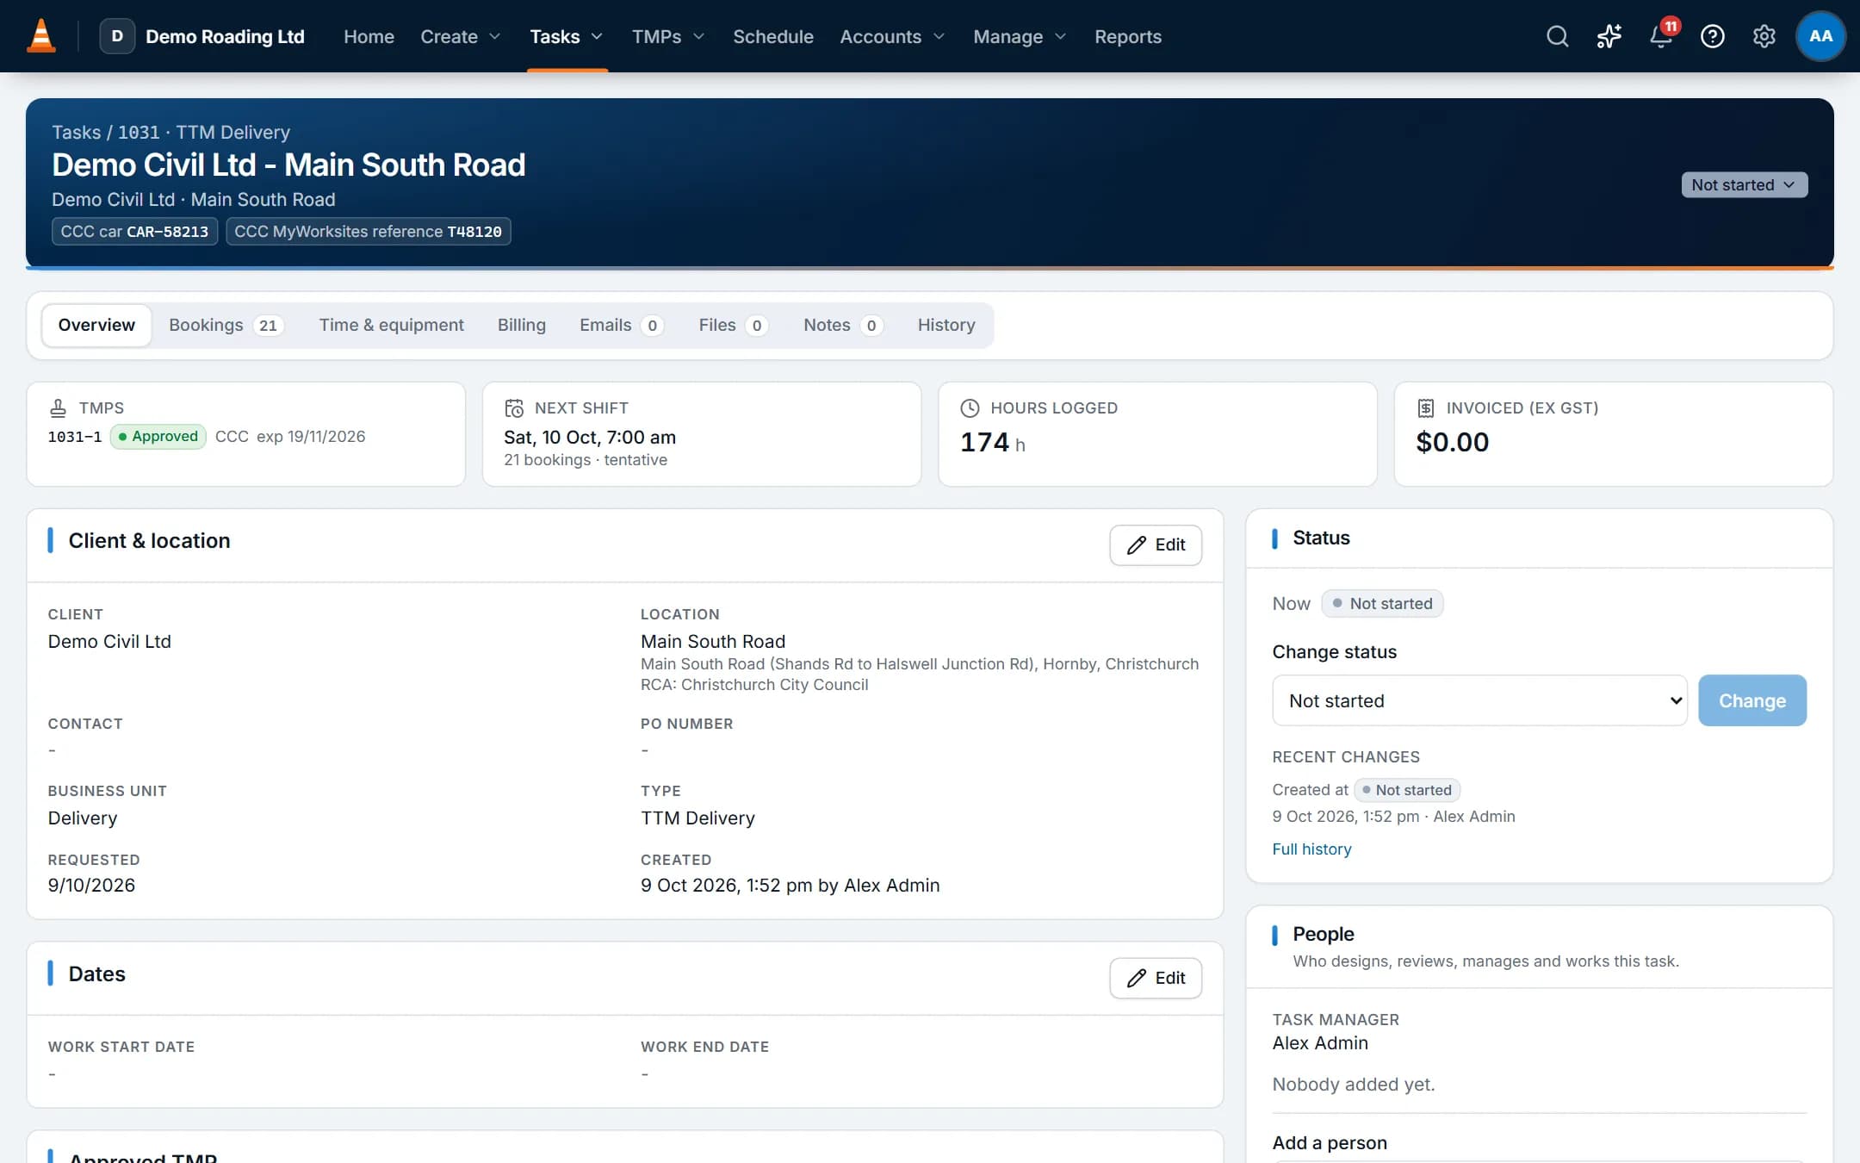Click the Invoiced receipt icon
Viewport: 1860px width, 1163px height.
pyautogui.click(x=1426, y=407)
